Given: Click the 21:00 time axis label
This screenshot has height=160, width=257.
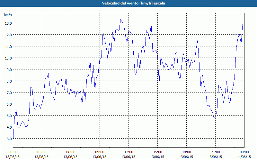Looking at the screenshot, I should pos(215,152).
